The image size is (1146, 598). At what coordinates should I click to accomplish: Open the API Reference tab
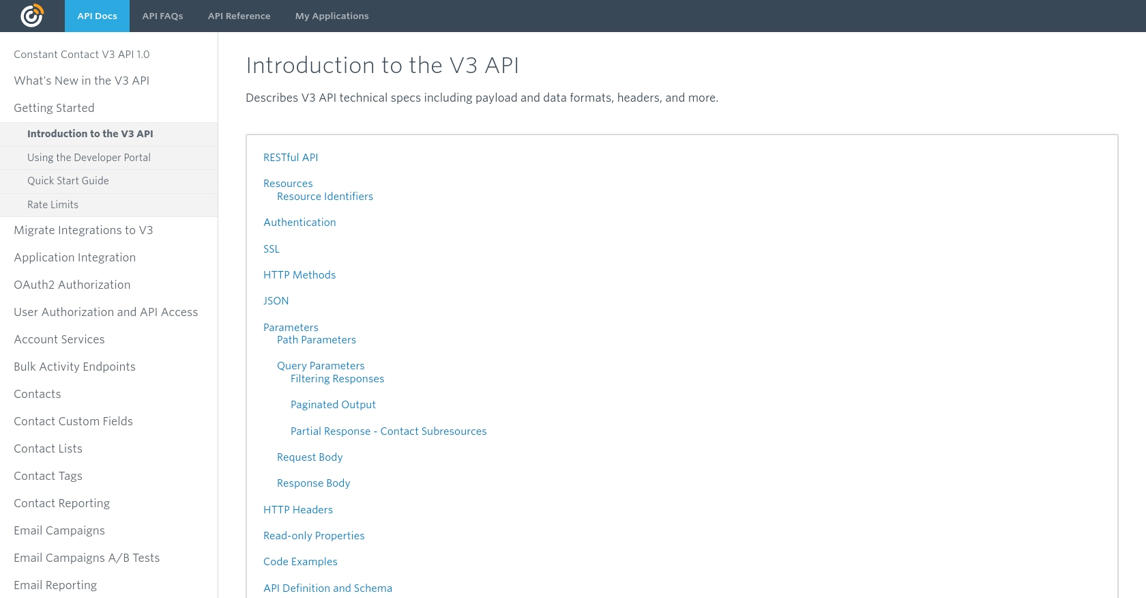[x=239, y=16]
